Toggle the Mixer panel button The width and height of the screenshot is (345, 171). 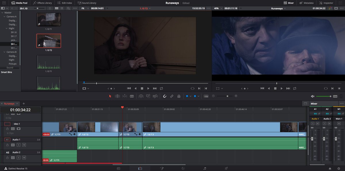289,3
